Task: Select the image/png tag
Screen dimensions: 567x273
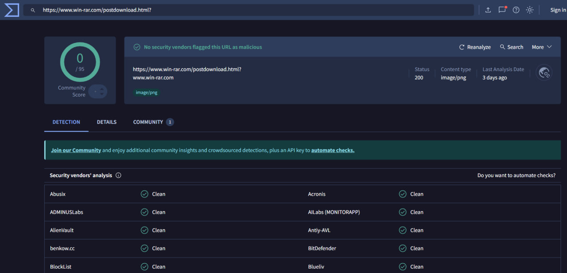Action: point(146,92)
